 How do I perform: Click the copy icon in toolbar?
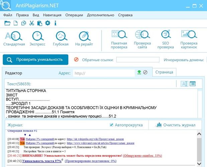point(24,23)
